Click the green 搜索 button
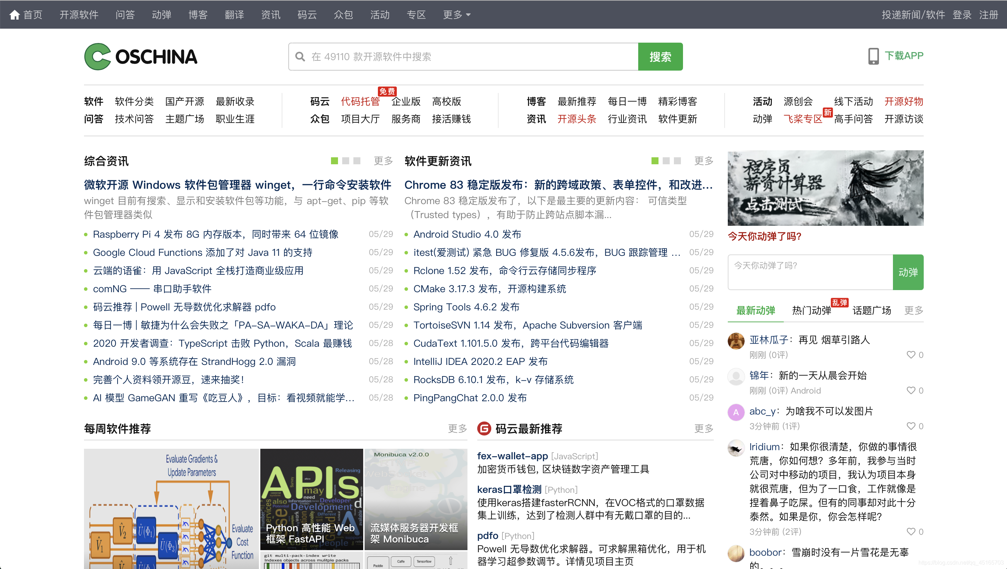 660,57
